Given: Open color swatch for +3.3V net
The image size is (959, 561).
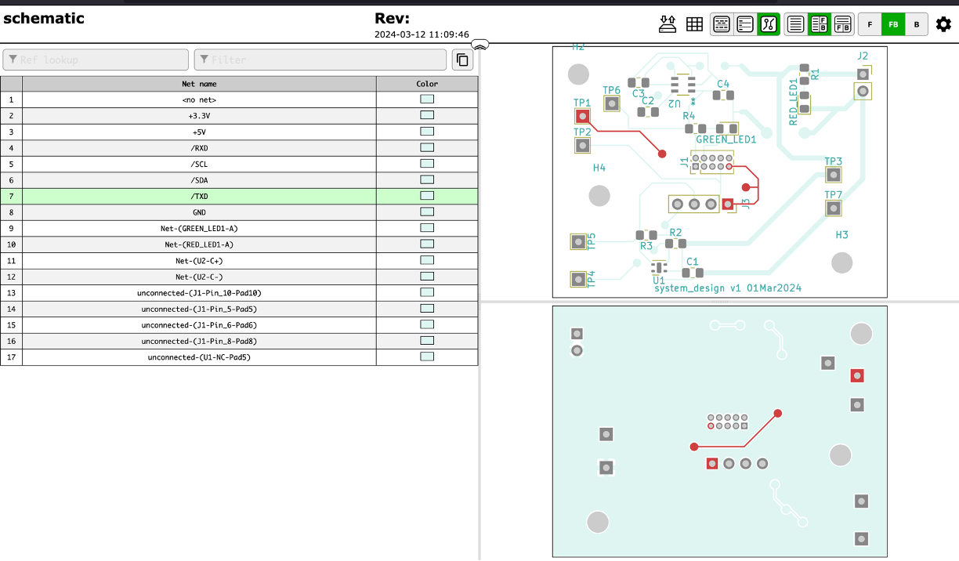Looking at the screenshot, I should pyautogui.click(x=427, y=115).
